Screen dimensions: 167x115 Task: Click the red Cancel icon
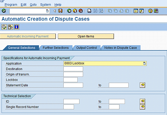(80, 11)
